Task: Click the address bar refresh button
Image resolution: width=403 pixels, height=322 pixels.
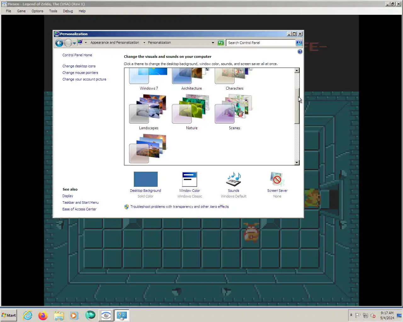Action: (x=221, y=43)
